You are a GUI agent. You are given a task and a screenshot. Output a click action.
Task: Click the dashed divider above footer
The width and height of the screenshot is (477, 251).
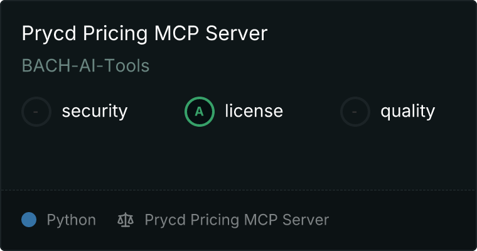tap(238, 190)
